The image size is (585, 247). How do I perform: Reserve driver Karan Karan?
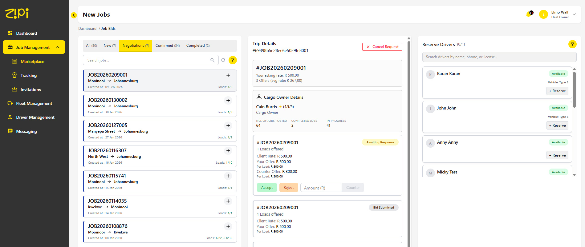[x=557, y=91]
